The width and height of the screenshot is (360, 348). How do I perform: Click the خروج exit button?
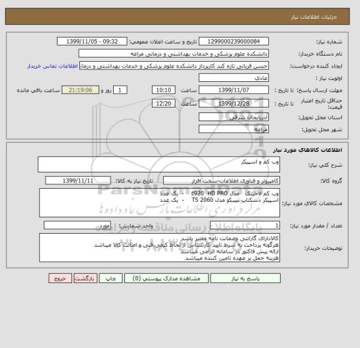pyautogui.click(x=60, y=278)
